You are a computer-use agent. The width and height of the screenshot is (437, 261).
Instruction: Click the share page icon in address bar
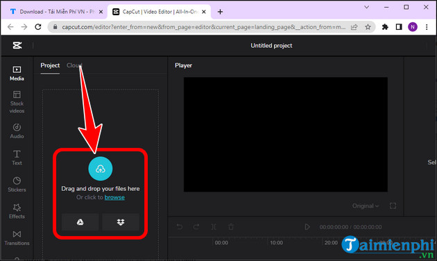coord(354,27)
